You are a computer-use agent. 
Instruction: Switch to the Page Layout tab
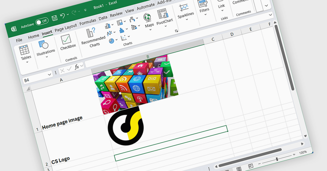(x=66, y=27)
